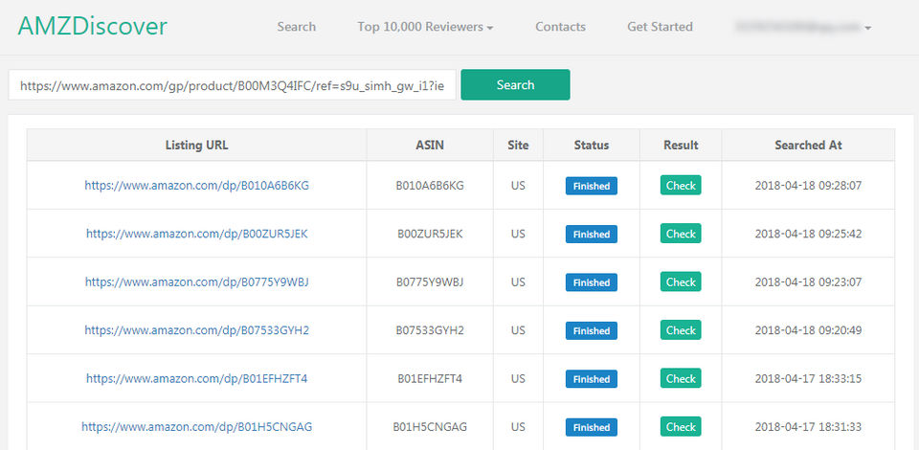
Task: Click the Searched At column header
Action: click(808, 145)
